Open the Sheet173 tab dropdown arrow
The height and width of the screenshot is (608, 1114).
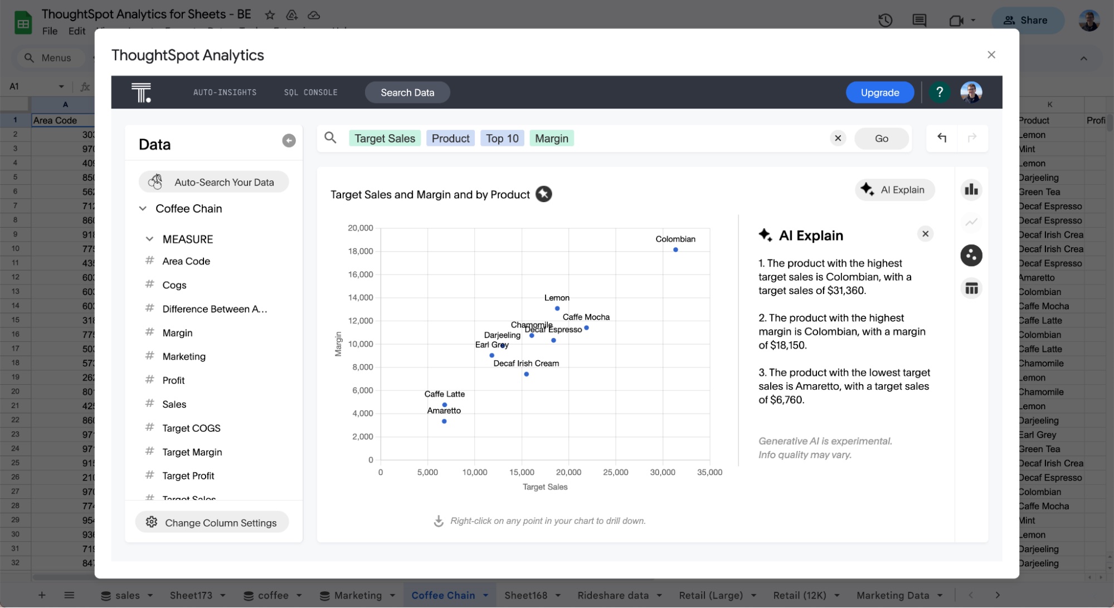click(223, 595)
